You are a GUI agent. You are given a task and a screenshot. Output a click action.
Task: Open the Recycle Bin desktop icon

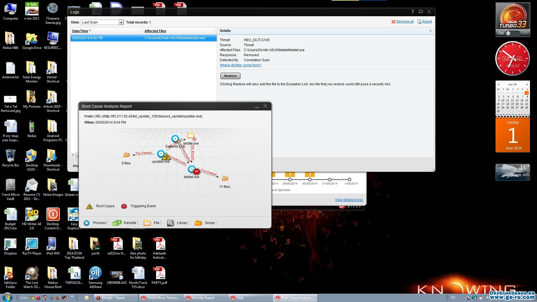tap(10, 158)
